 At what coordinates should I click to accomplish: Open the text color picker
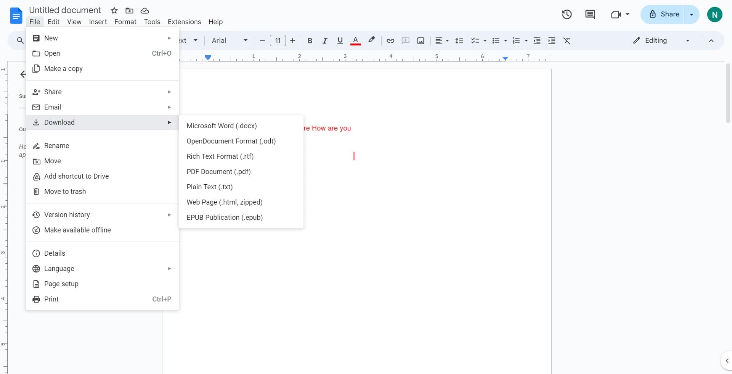tap(355, 40)
